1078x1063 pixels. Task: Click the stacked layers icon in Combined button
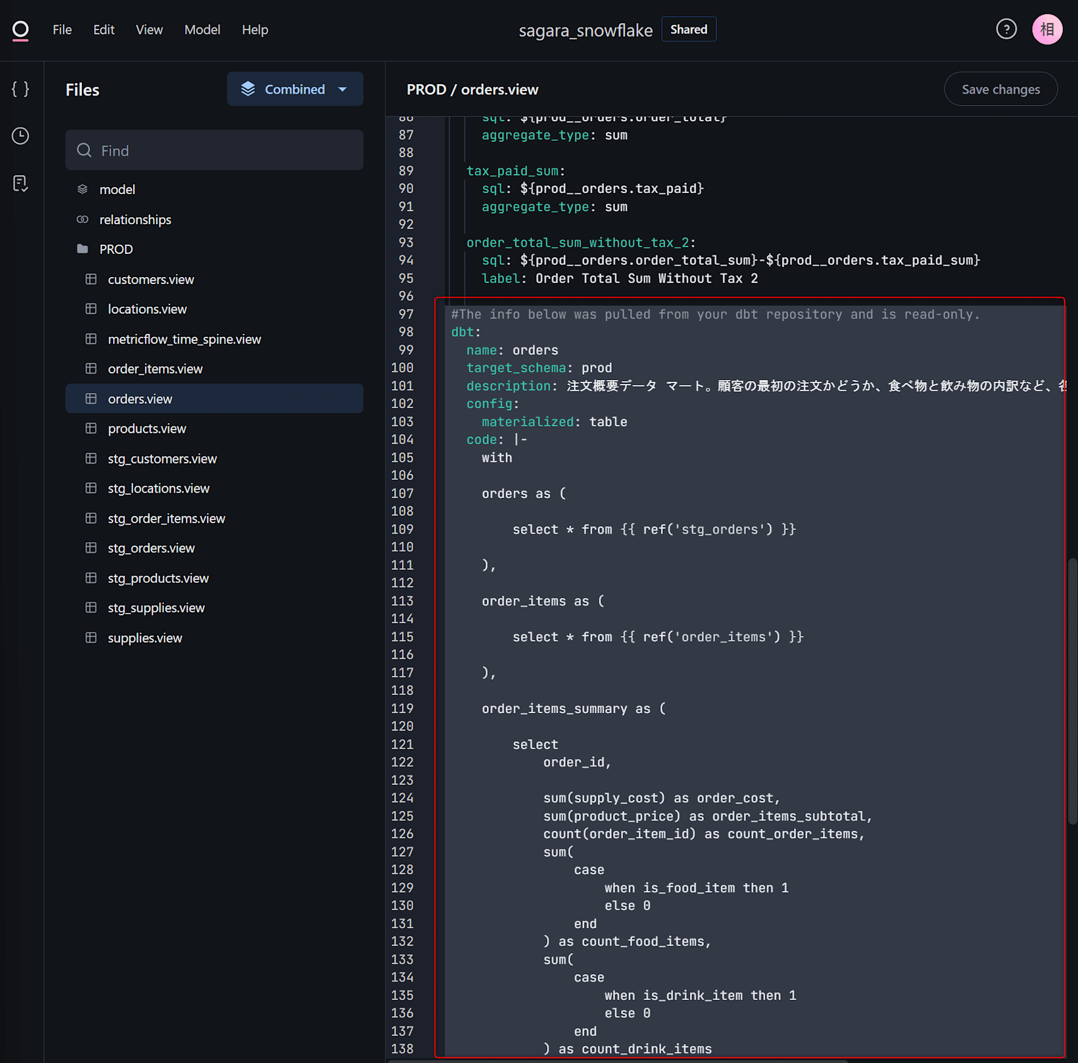tap(248, 89)
